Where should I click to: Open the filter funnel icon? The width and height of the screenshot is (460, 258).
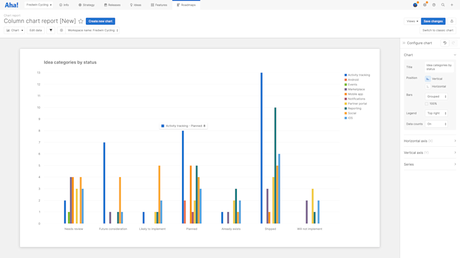[x=51, y=30]
